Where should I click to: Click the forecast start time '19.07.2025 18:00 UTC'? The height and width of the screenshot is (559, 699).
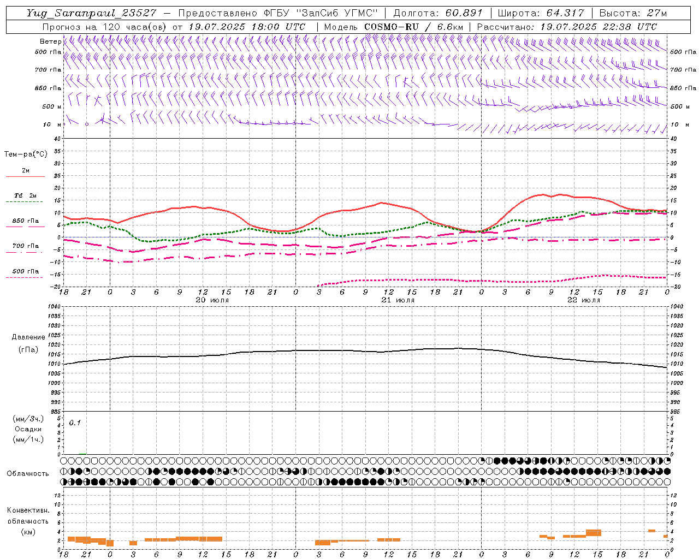click(x=247, y=27)
